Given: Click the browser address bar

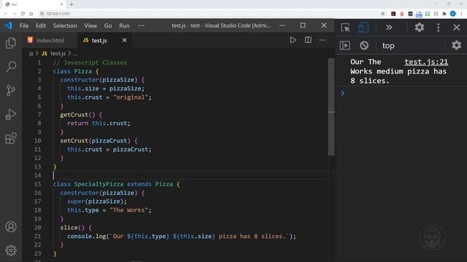Looking at the screenshot, I should 209,14.
